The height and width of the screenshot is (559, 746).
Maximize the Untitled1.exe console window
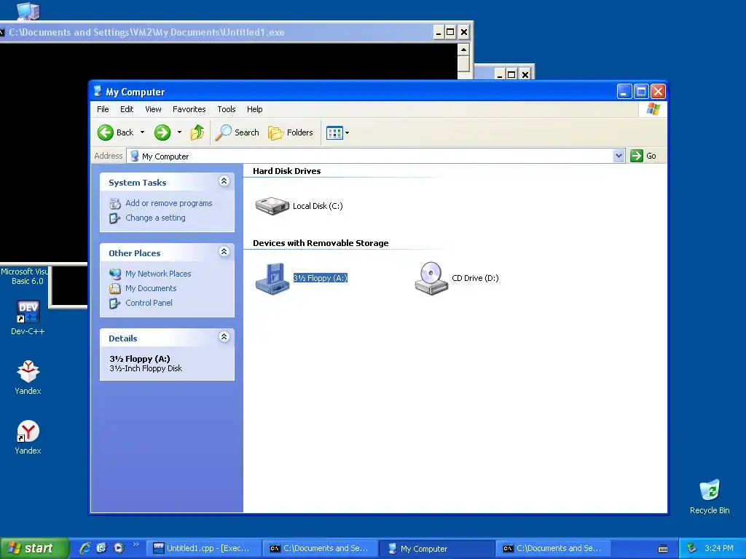pos(450,32)
